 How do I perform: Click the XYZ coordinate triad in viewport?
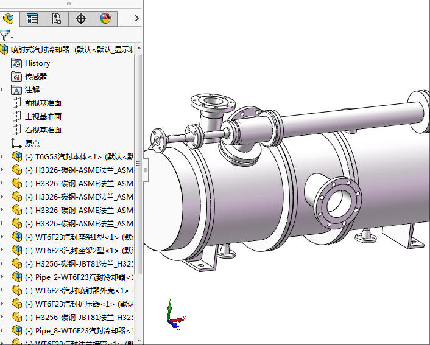(175, 315)
